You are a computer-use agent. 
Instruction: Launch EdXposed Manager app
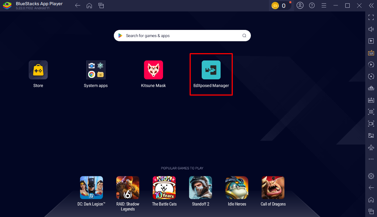click(211, 70)
